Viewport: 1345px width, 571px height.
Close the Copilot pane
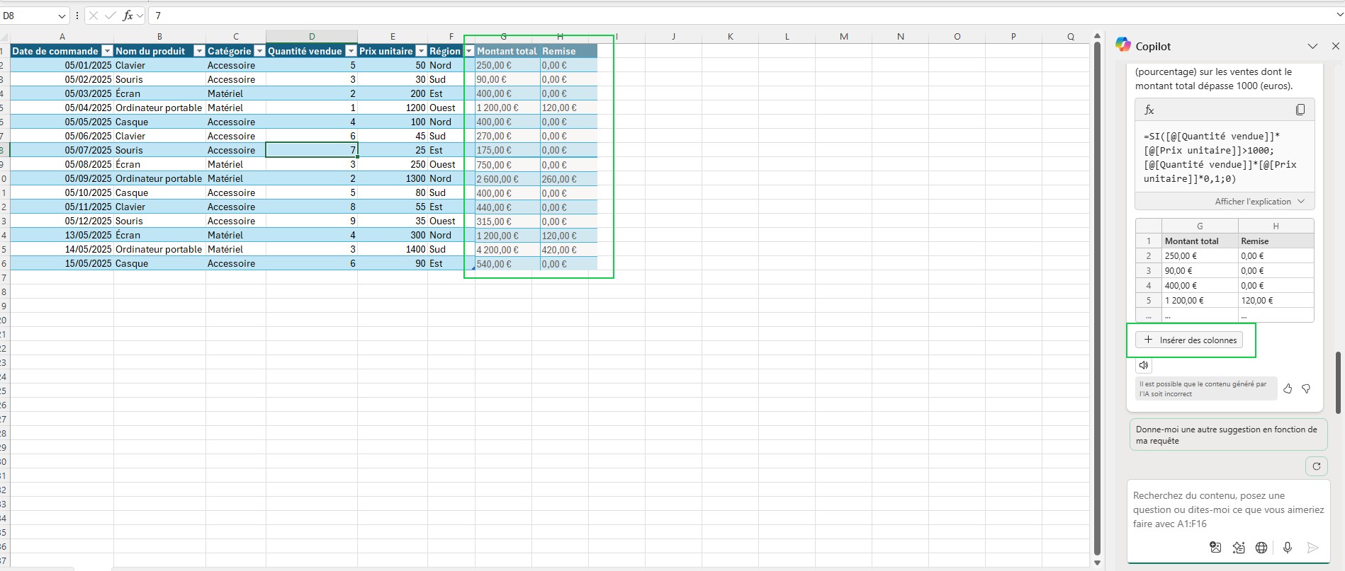coord(1335,46)
